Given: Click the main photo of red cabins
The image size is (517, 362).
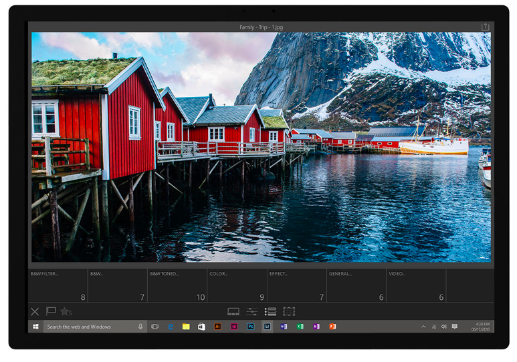Looking at the screenshot, I should 261,147.
